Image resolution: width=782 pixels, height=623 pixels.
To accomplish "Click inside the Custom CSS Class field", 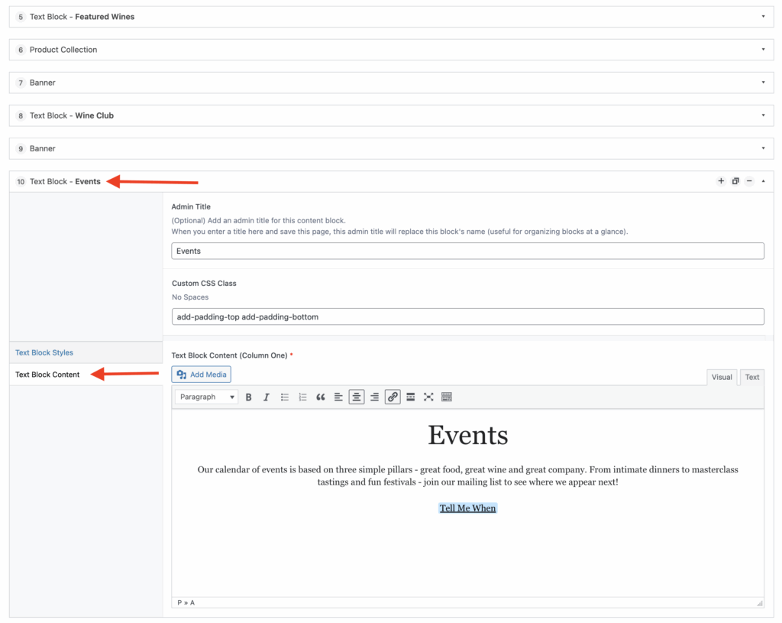I will (467, 316).
